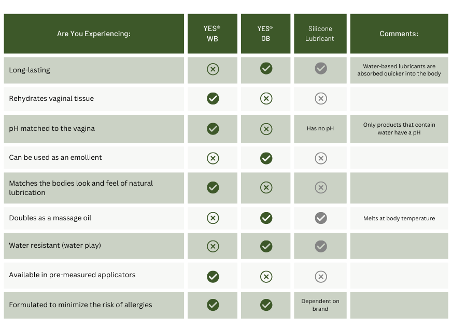Image resolution: width=452 pixels, height=331 pixels.
Task: Click the Silicone checkmark in Long-lasting row
Action: pyautogui.click(x=321, y=69)
